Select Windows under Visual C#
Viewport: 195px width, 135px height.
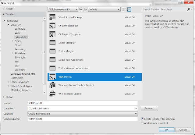coord(19,29)
